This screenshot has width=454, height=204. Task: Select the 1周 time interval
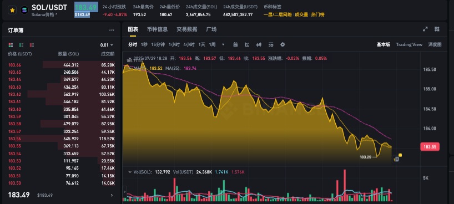(x=212, y=44)
